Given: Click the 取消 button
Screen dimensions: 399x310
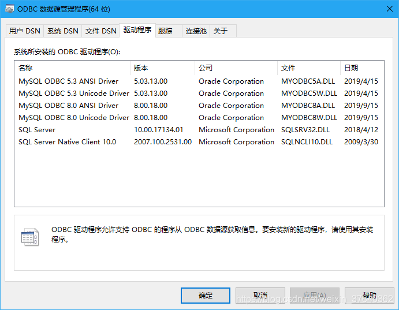Looking at the screenshot, I should click(x=260, y=296).
